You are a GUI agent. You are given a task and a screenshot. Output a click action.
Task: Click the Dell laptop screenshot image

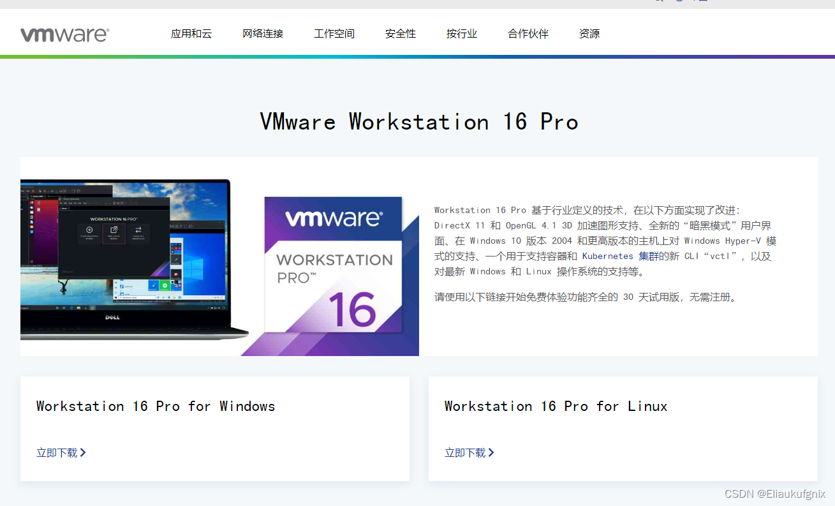point(134,260)
